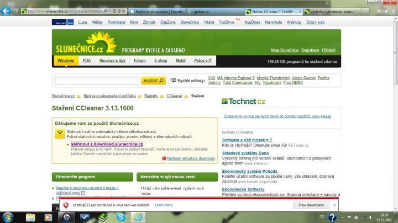Open 'Skladové systémy Duna' ad link
The image size is (398, 223).
(x=245, y=153)
